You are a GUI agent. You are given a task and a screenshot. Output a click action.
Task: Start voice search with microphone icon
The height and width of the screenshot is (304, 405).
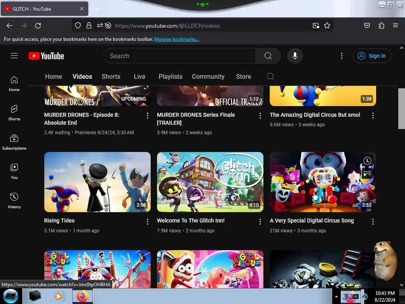click(295, 56)
